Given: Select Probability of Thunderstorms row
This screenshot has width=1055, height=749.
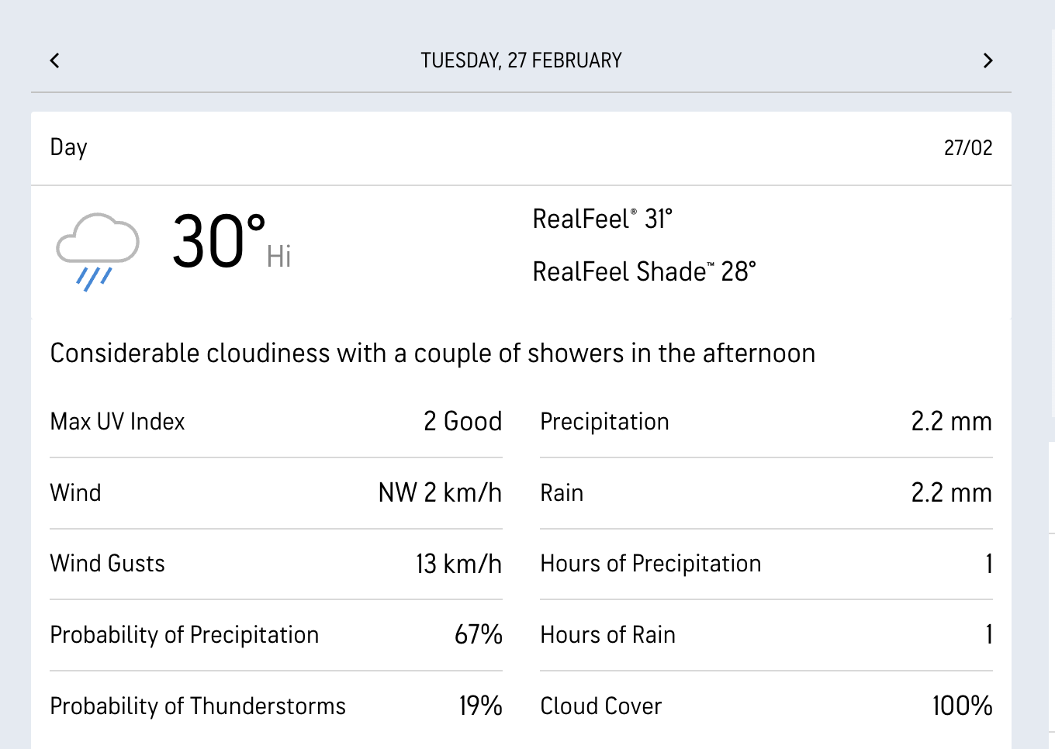Looking at the screenshot, I should [275, 706].
